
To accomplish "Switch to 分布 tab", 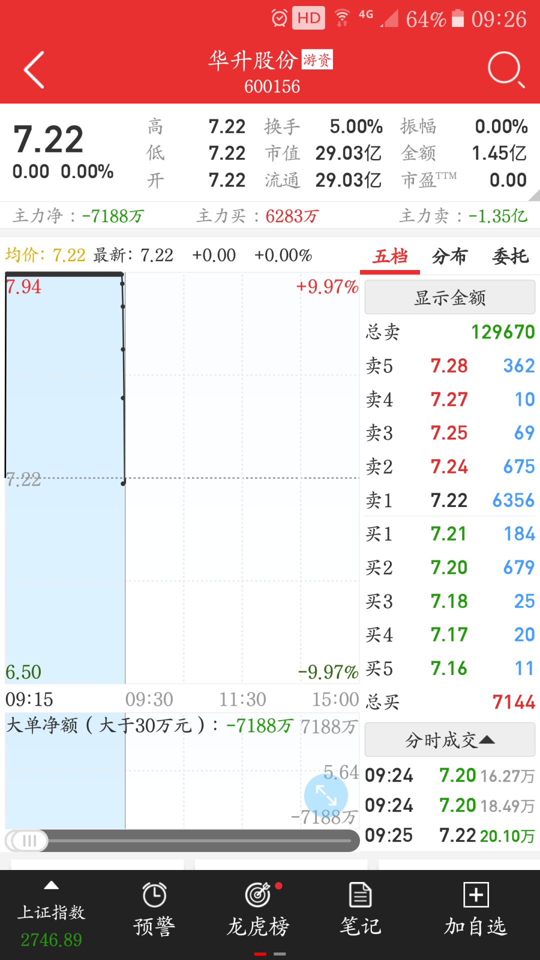I will point(449,256).
